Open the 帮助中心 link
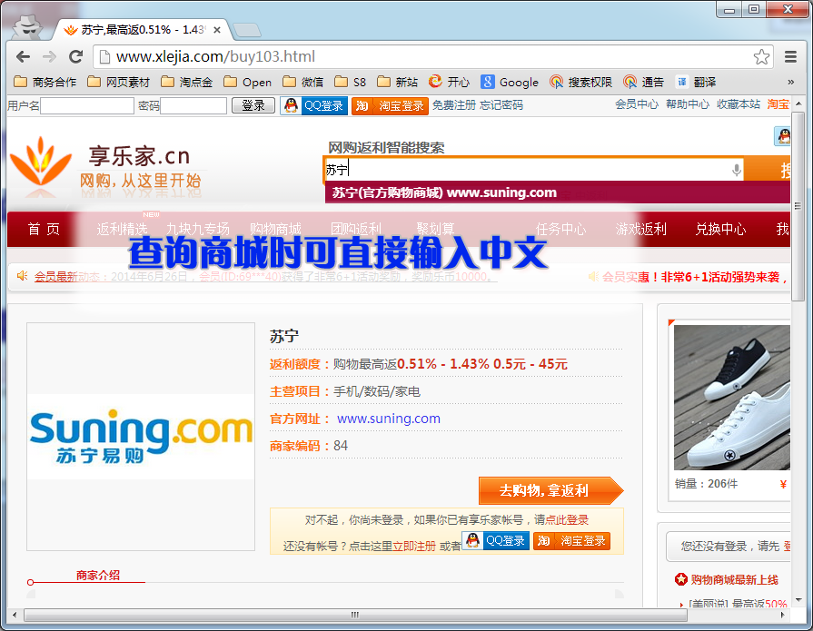Screen dimensions: 813x631 click(x=688, y=104)
